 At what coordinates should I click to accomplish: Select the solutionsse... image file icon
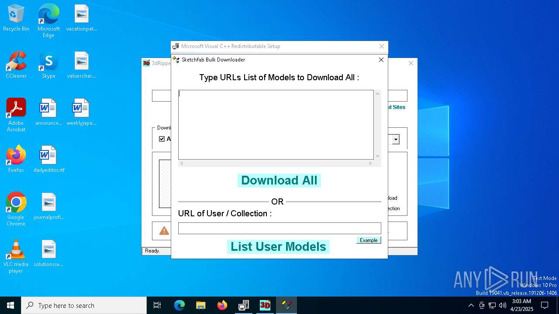click(x=48, y=253)
